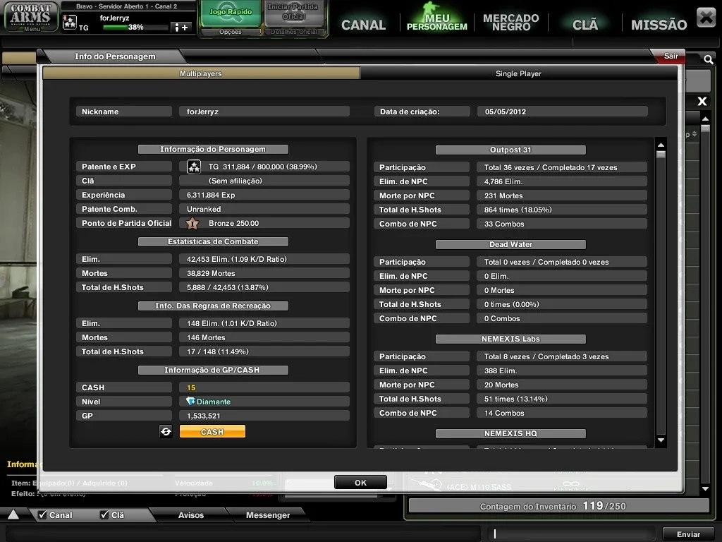Viewport: 722px width, 542px height.
Task: Click the rank badge icon beside forJerryz
Action: click(70, 22)
